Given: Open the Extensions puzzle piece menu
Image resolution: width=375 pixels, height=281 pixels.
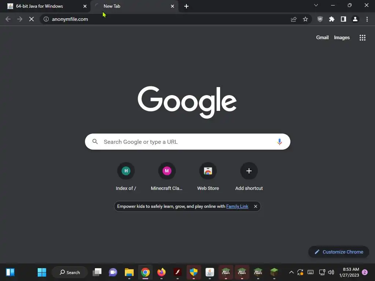Looking at the screenshot, I should (x=332, y=19).
